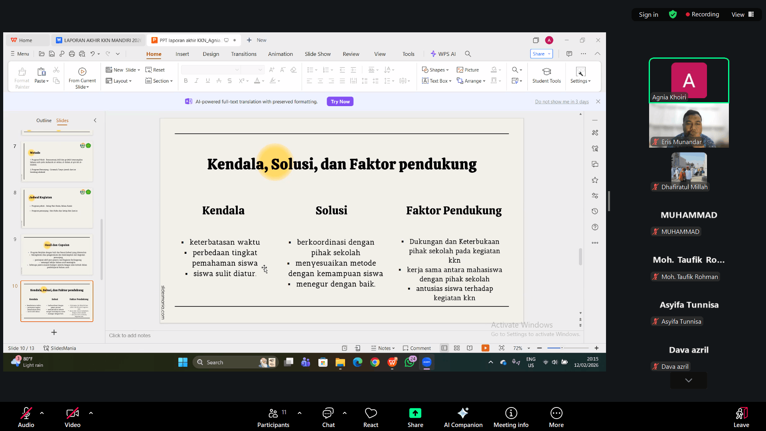Open the Outline tab in the left panel
The image size is (766, 431).
[43, 120]
